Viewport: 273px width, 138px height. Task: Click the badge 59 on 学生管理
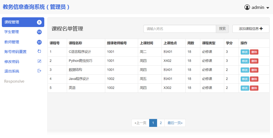(x=39, y=32)
